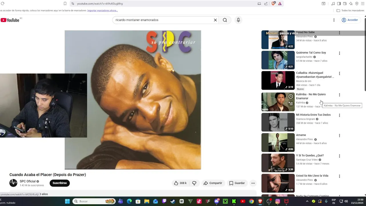Viewport: 366px width, 206px height.
Task: Open Twitch from the taskbar
Action: (164, 201)
